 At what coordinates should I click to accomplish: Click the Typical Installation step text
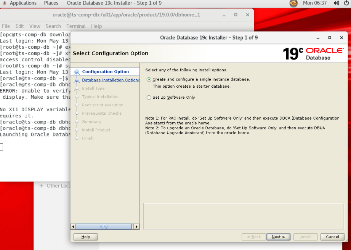click(x=100, y=97)
